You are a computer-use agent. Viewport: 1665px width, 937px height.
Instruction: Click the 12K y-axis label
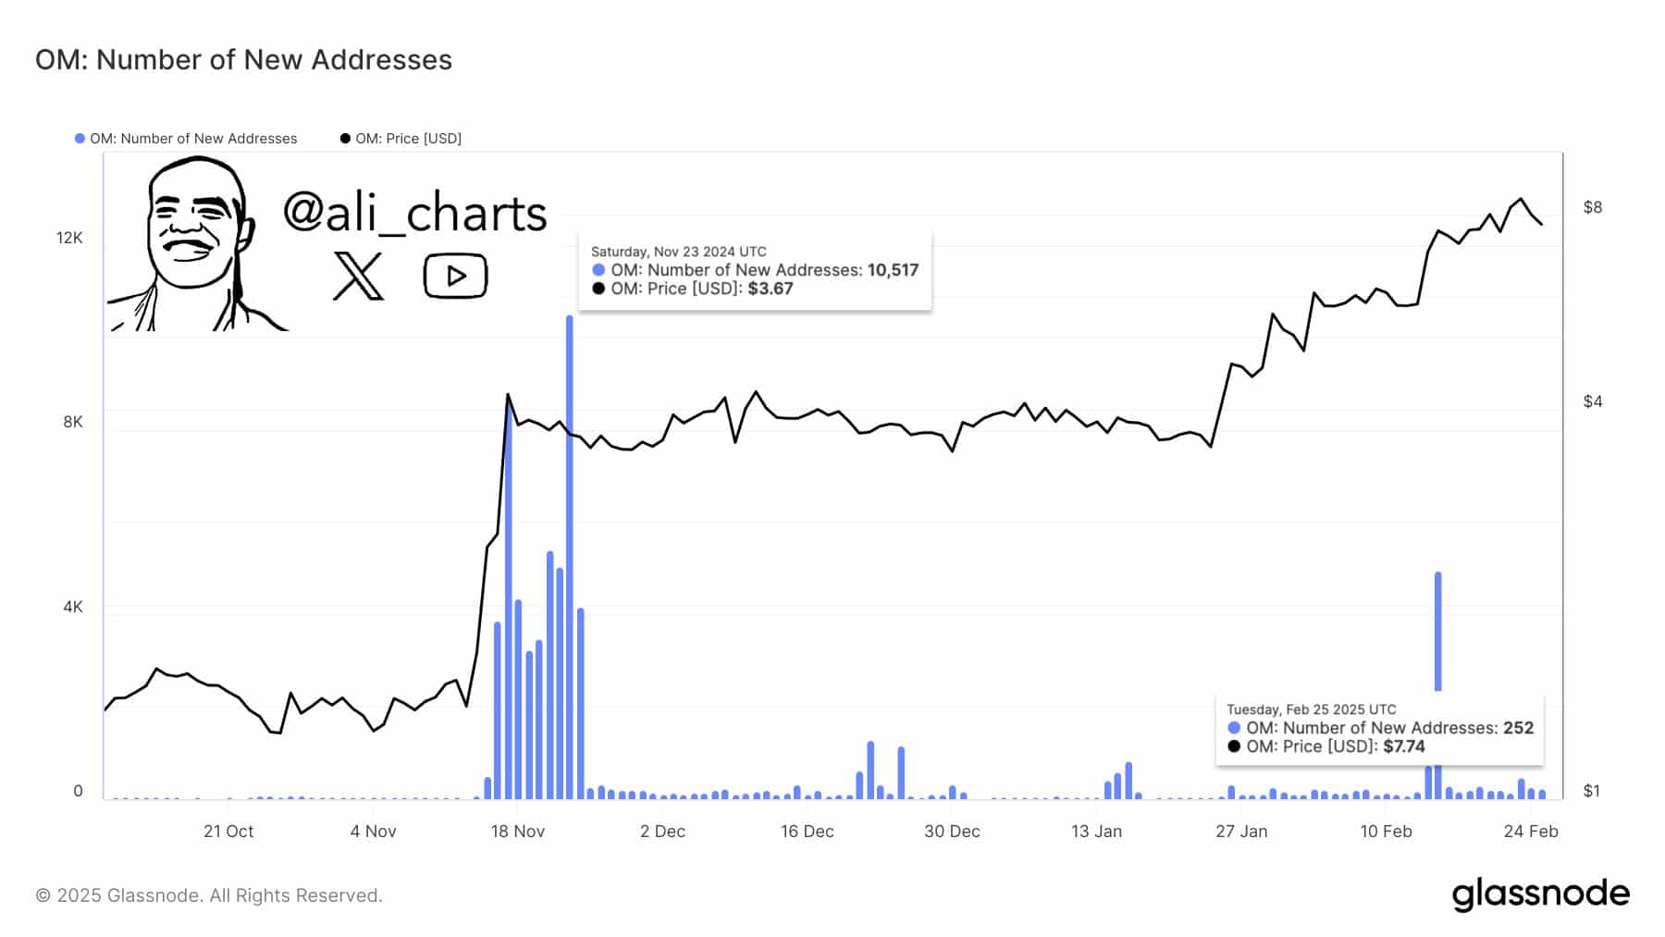pyautogui.click(x=69, y=238)
